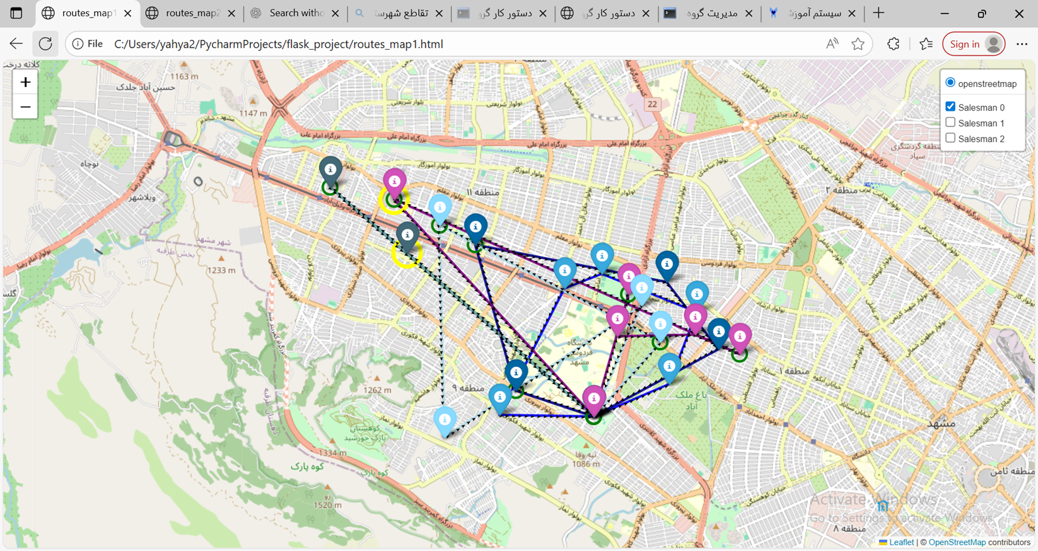The image size is (1038, 551).
Task: Open the Leaflet attribution link
Action: [x=901, y=542]
